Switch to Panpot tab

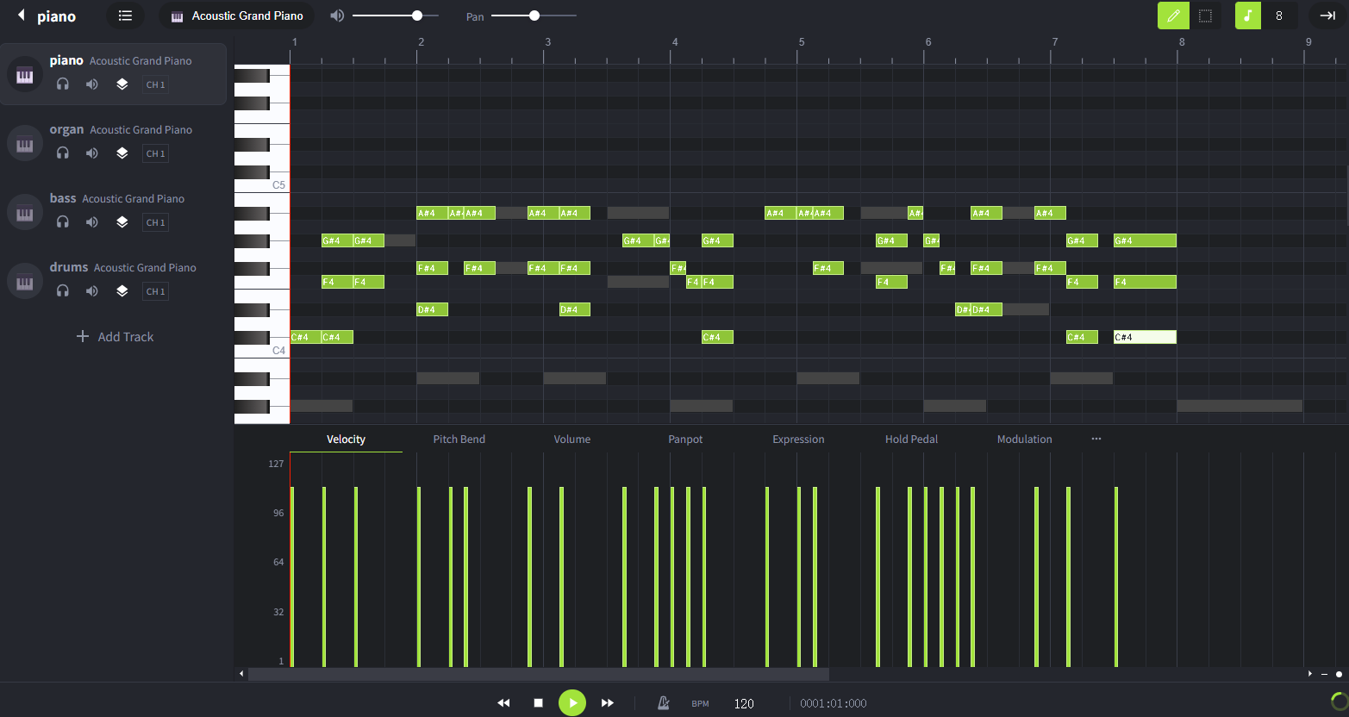tap(685, 440)
